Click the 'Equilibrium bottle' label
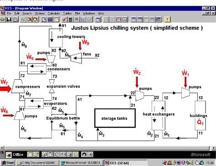Image resolution: width=216 pixels, height=166 pixels. (x=63, y=118)
